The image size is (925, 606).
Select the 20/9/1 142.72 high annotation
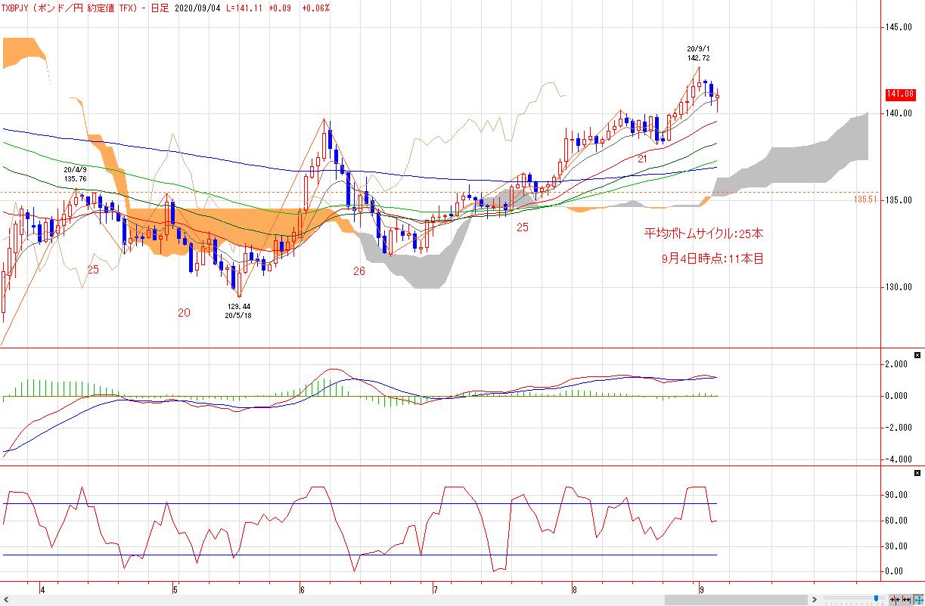coord(698,53)
